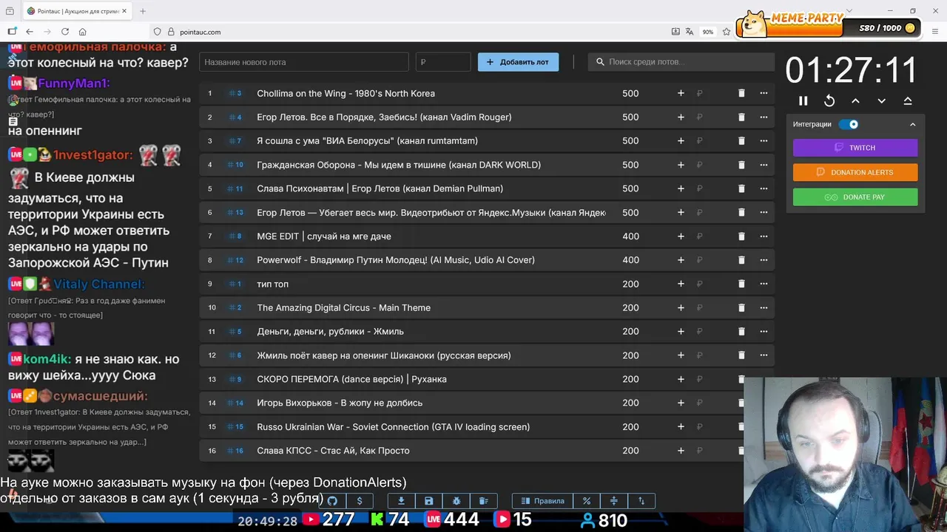Screen dimensions: 947x532
Task: Open more options for тип топ lot
Action: tap(764, 284)
